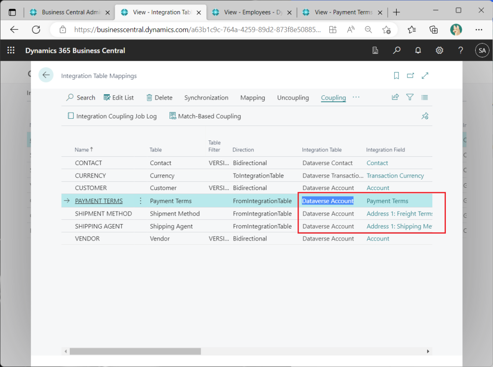Go back using the Integration Table Mappings back arrow
This screenshot has width=493, height=367.
pyautogui.click(x=46, y=75)
